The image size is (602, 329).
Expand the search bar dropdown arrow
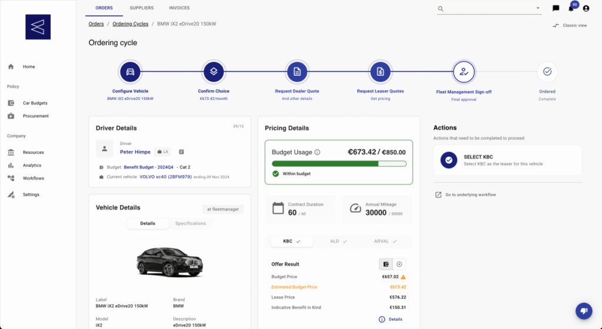tap(538, 8)
